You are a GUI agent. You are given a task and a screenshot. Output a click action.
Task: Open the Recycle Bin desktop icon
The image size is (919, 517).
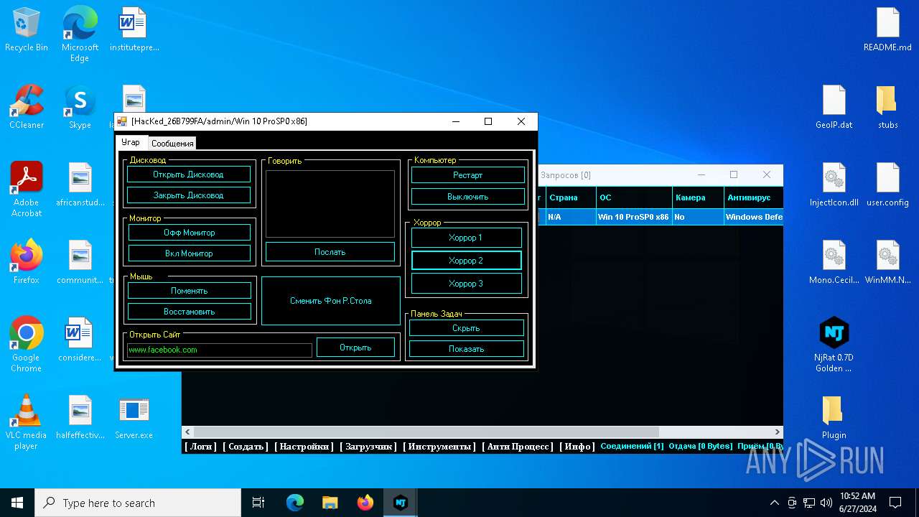pos(27,30)
